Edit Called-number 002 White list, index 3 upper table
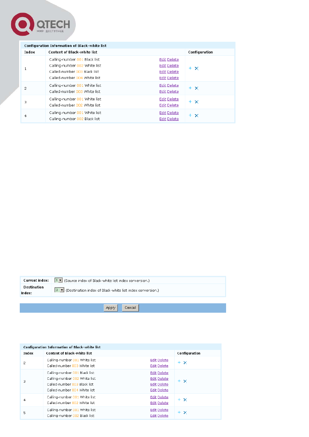Viewport: 309px width, 437px height. click(163, 105)
